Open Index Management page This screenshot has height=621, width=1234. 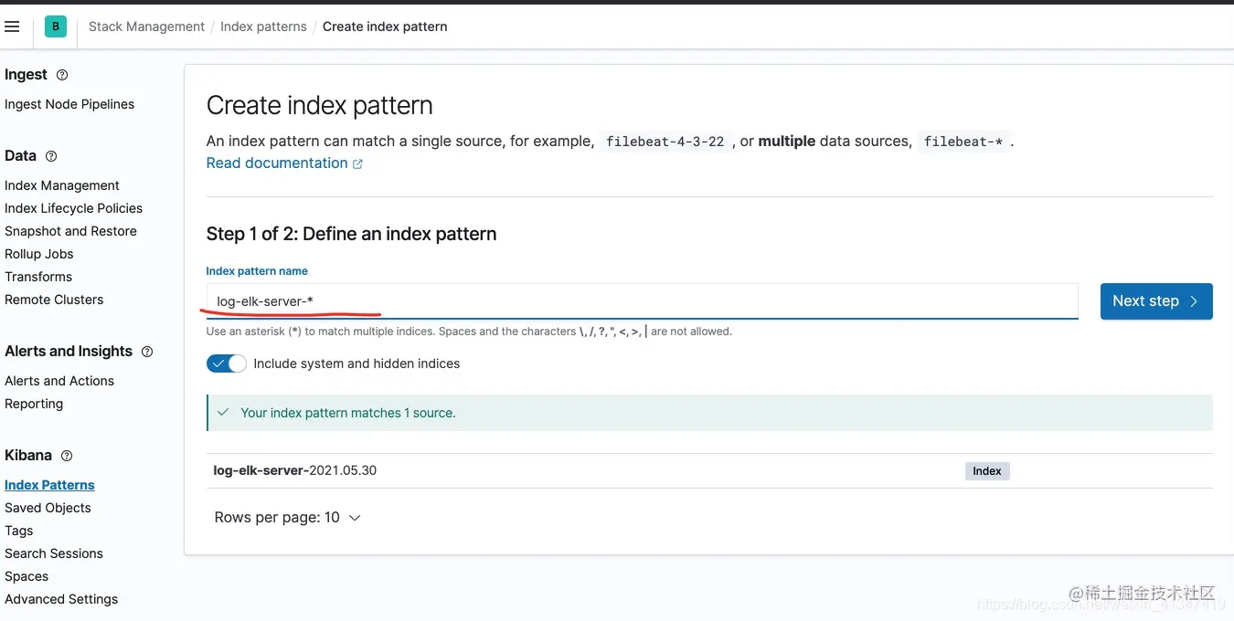[x=62, y=185]
